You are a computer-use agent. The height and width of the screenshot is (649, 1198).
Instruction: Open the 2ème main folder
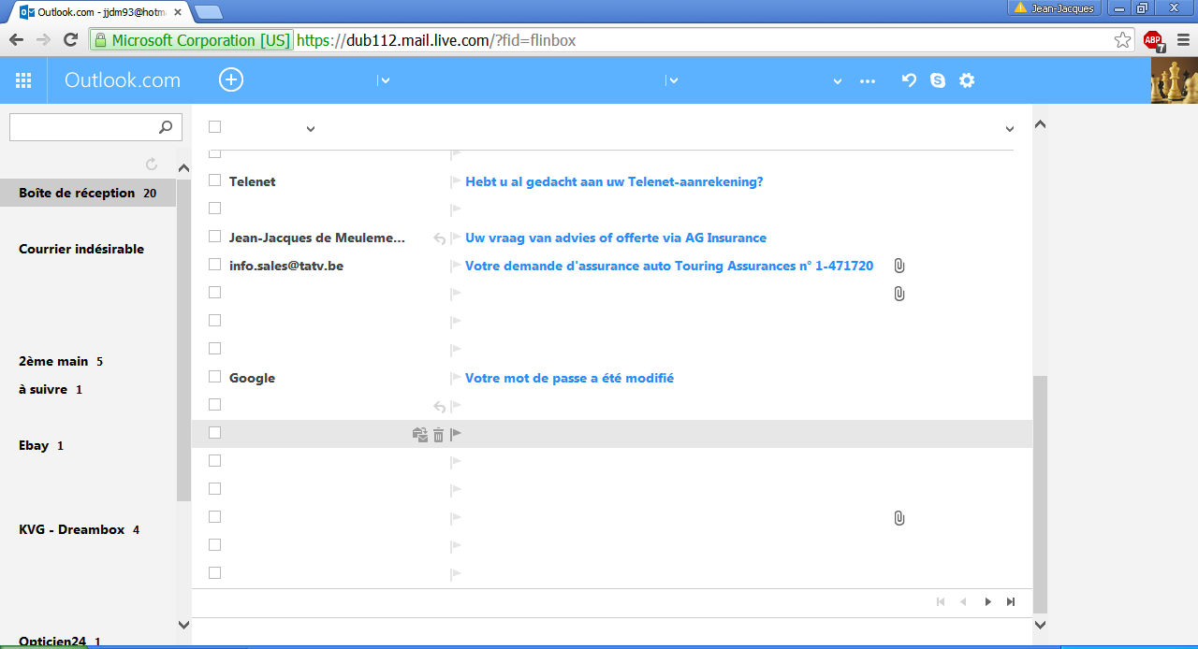click(x=53, y=361)
